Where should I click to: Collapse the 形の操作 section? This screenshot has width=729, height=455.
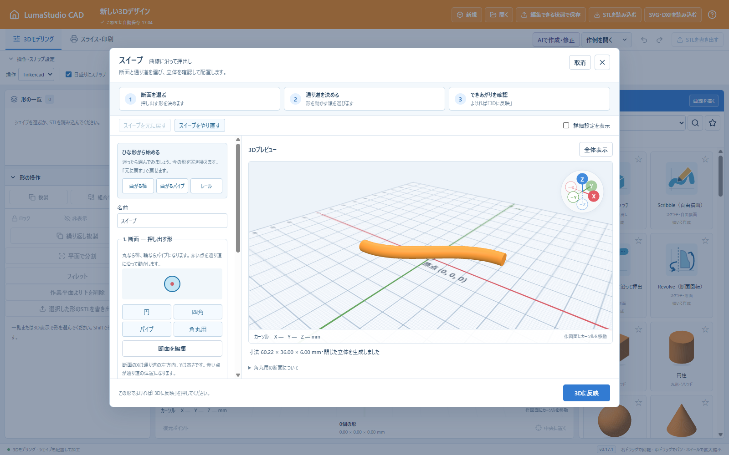coord(13,177)
